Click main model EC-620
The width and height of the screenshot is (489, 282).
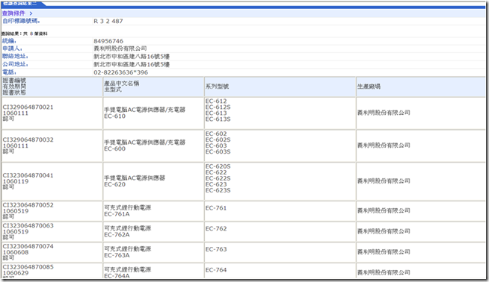coord(114,184)
